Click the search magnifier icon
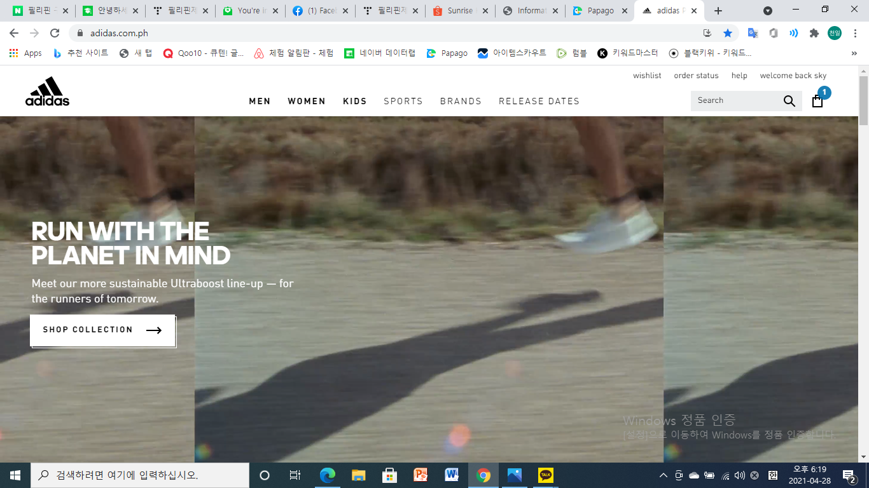 tap(789, 101)
